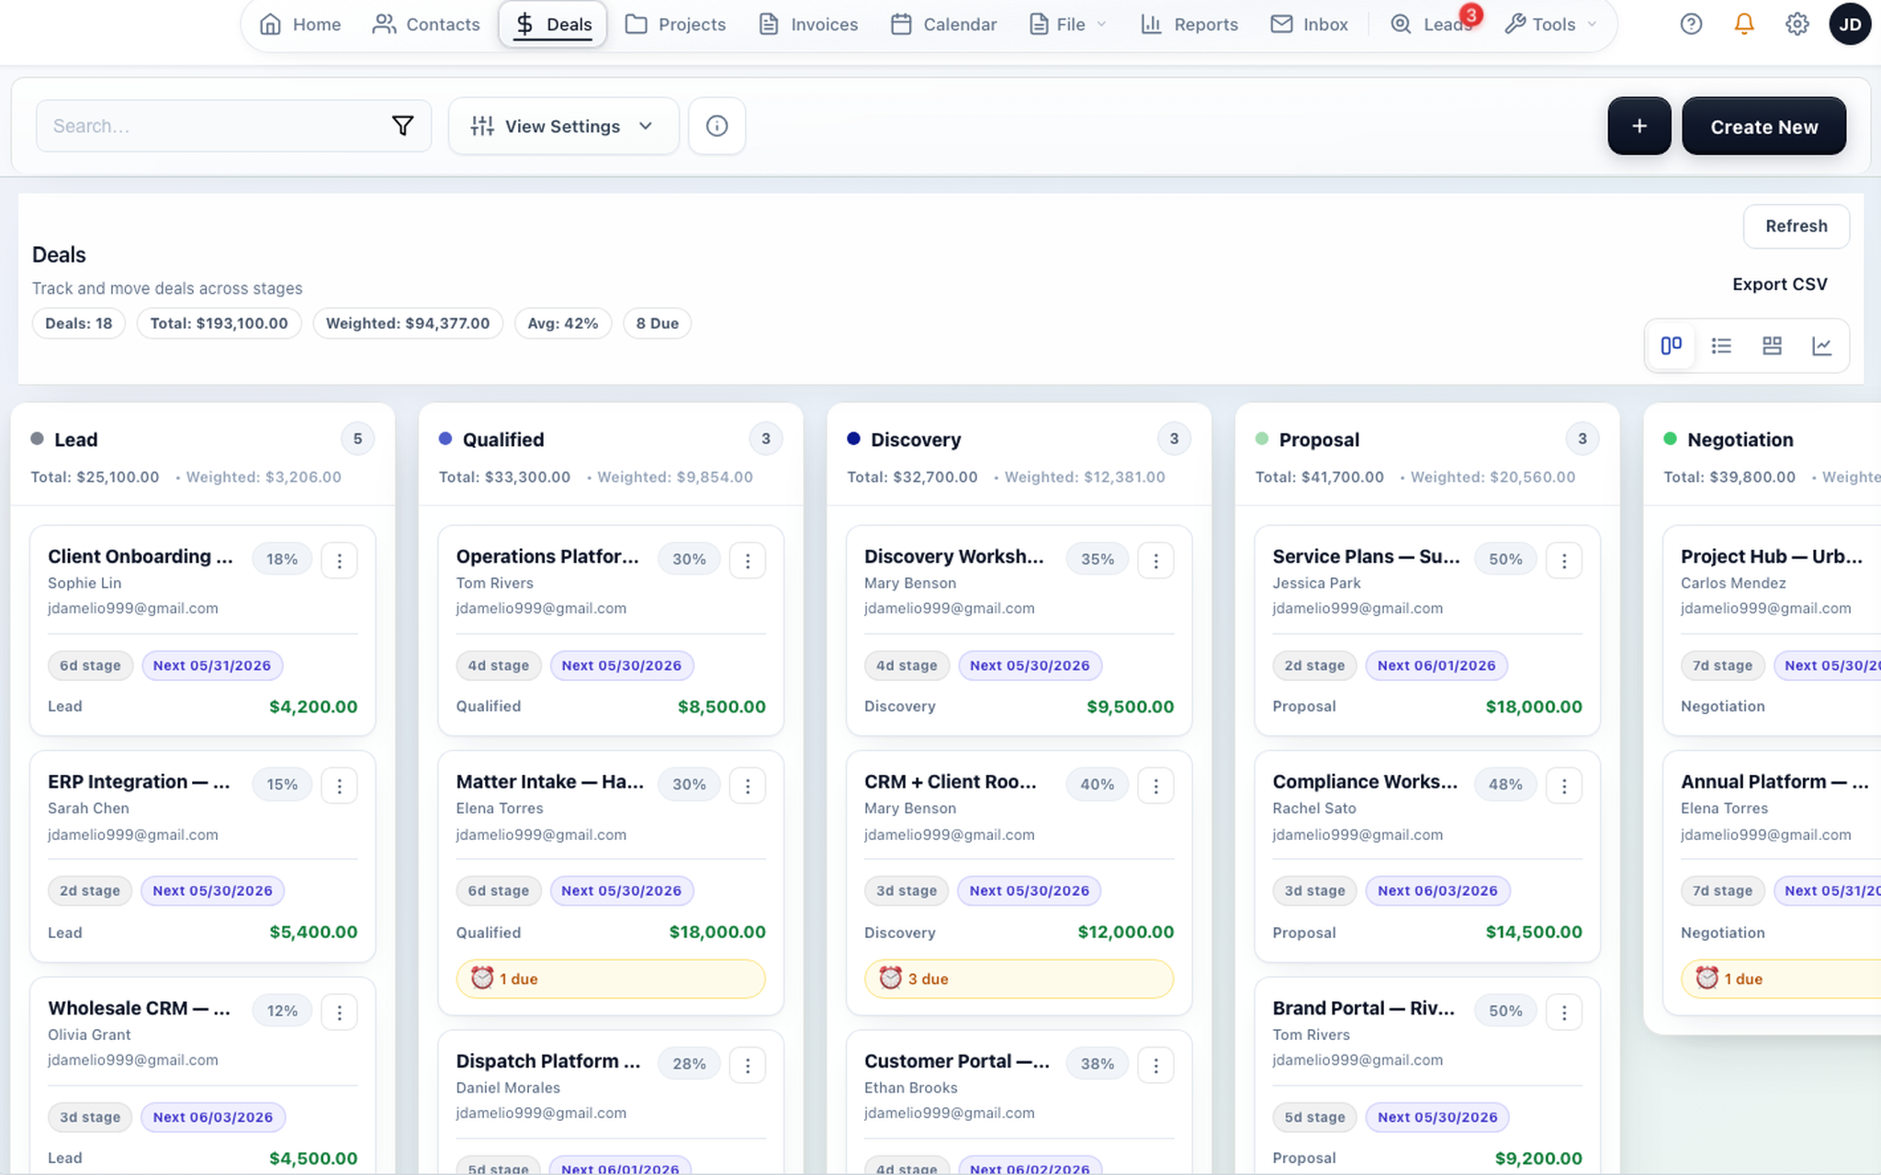Click the Deals: 18 chip
This screenshot has width=1881, height=1175.
pyautogui.click(x=79, y=323)
